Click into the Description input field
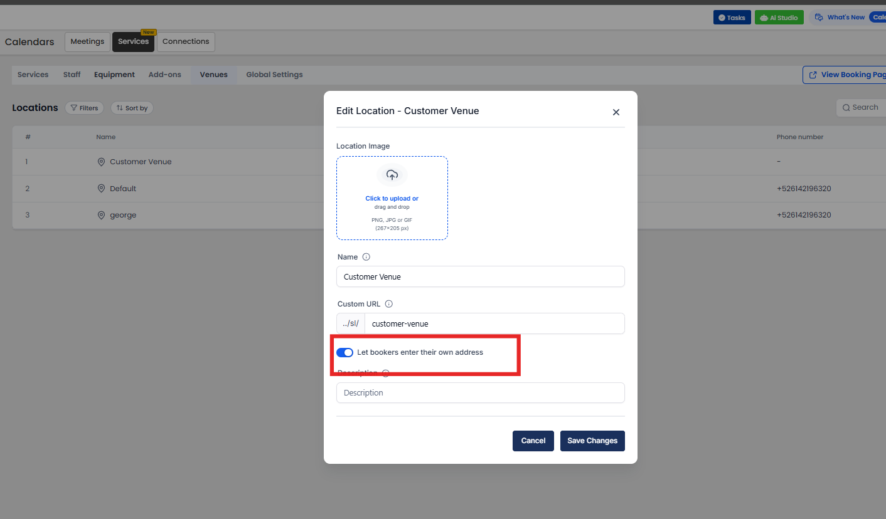 (480, 393)
